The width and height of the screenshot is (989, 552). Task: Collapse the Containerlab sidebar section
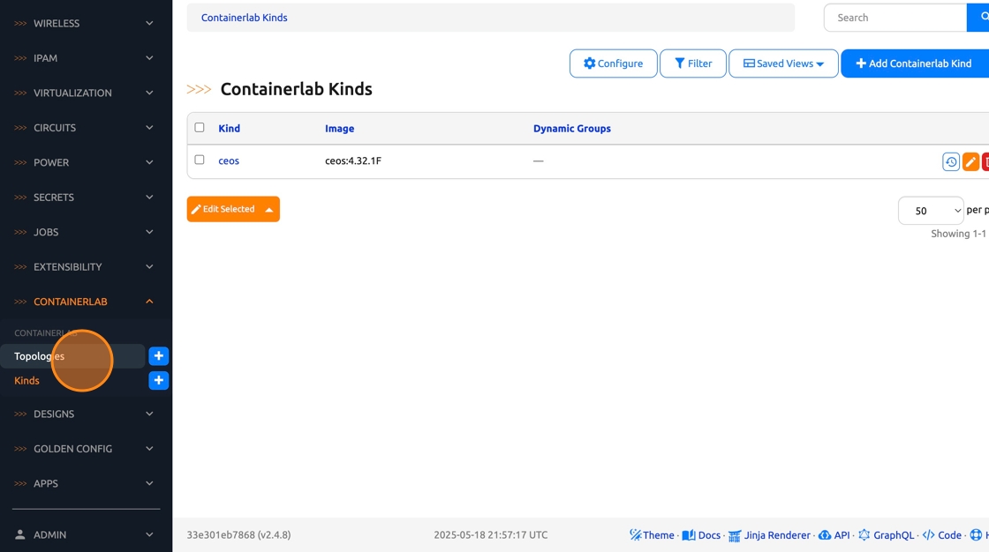point(86,302)
